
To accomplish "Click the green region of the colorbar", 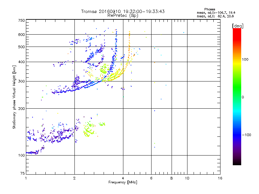I will coord(237,87).
